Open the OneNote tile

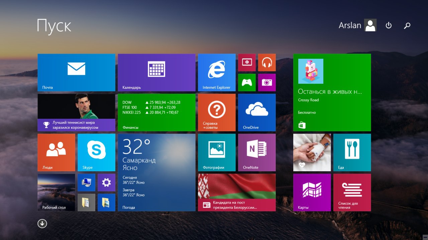pyautogui.click(x=257, y=153)
